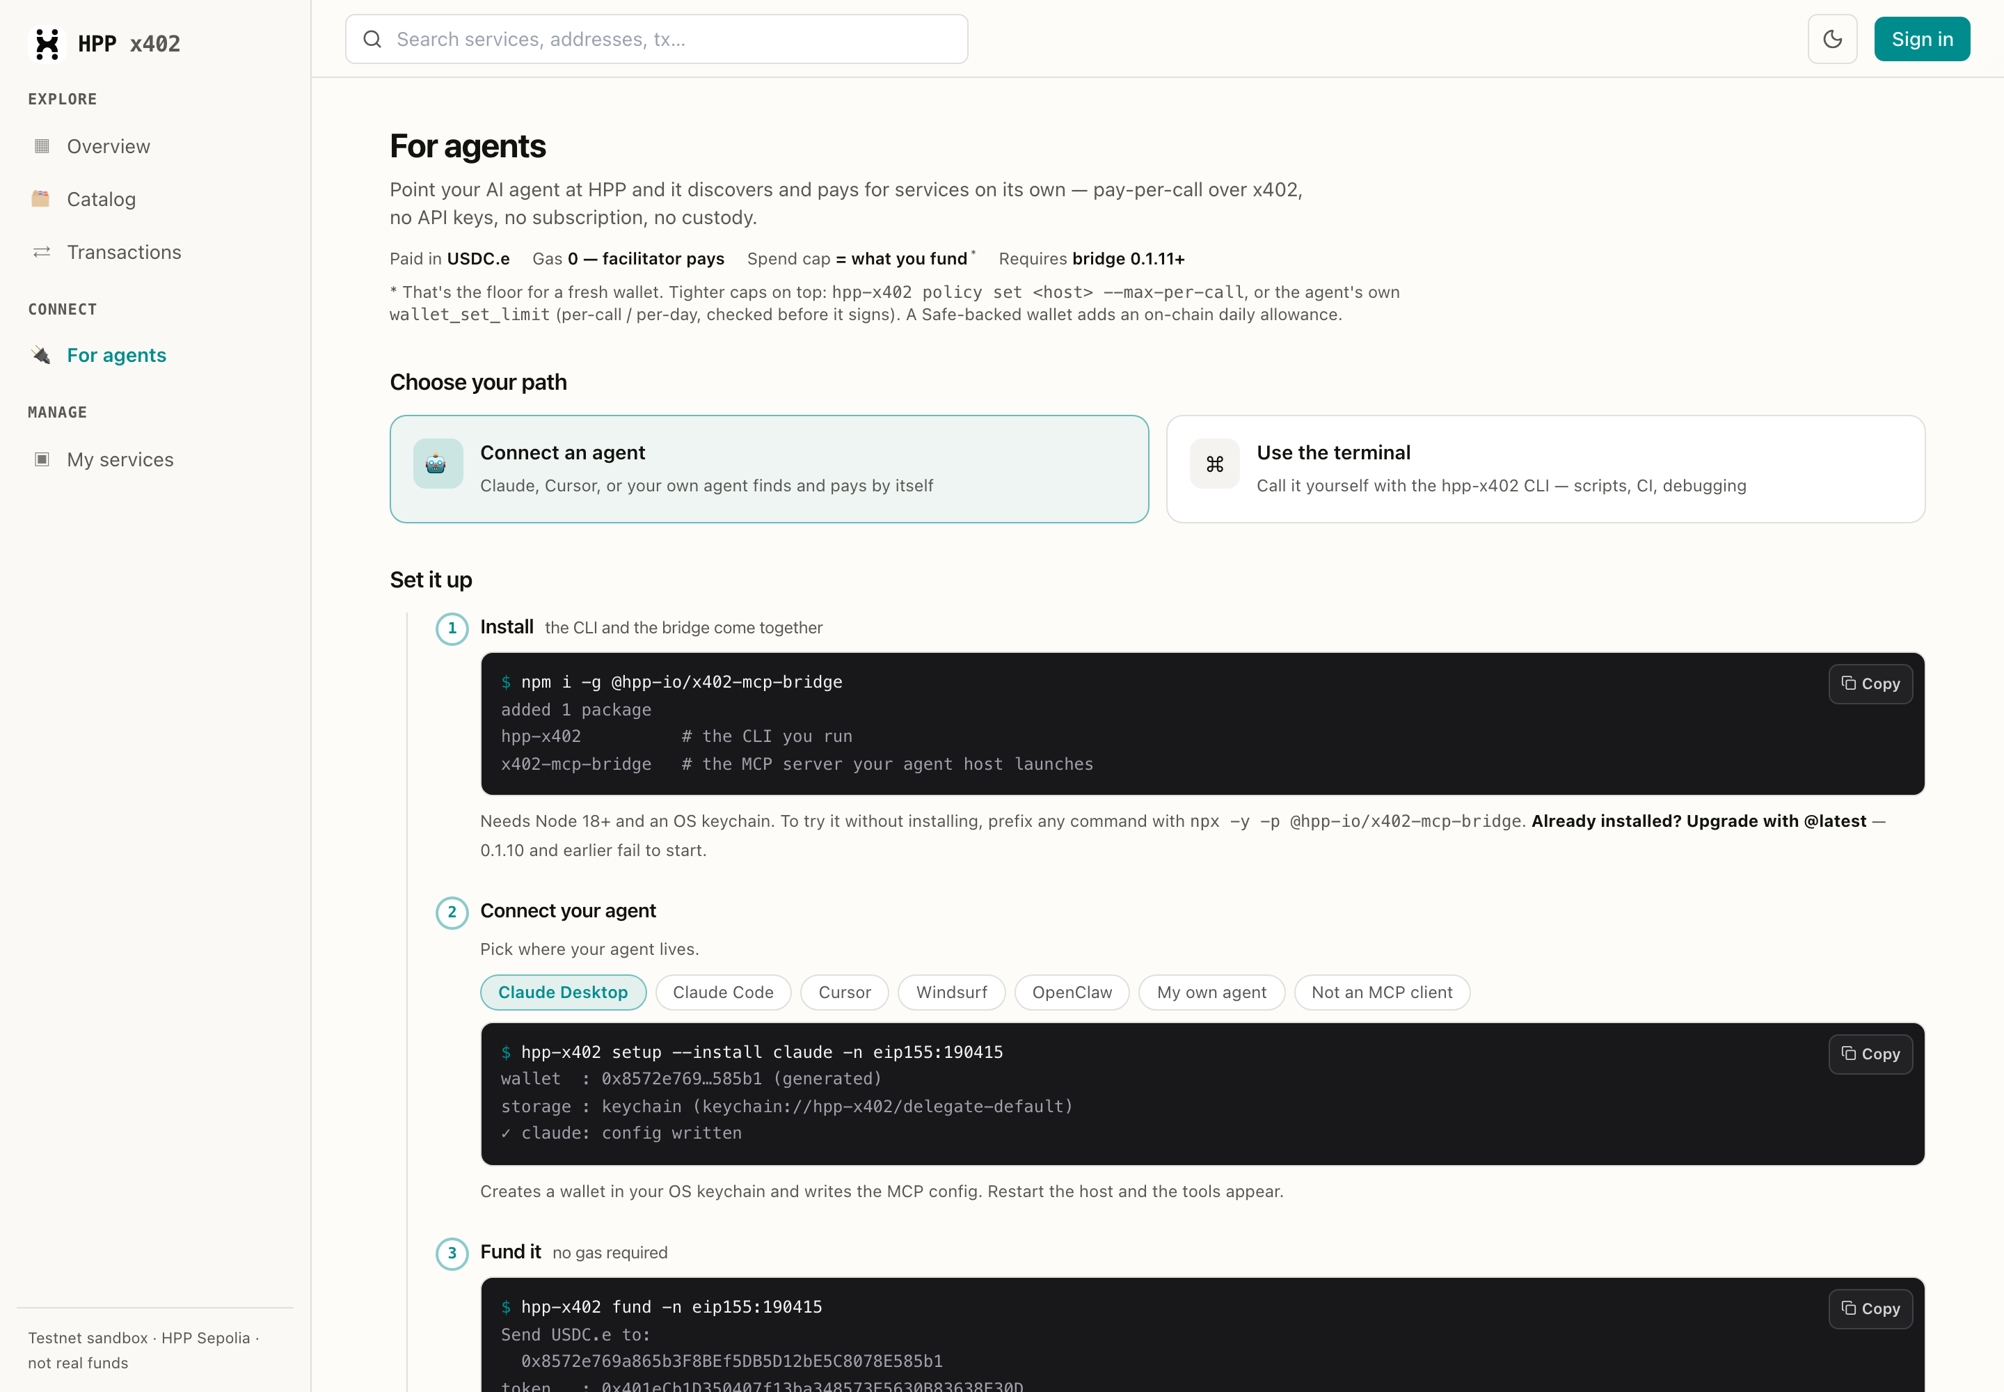Click the Overview grid icon
The height and width of the screenshot is (1392, 2004).
tap(41, 145)
